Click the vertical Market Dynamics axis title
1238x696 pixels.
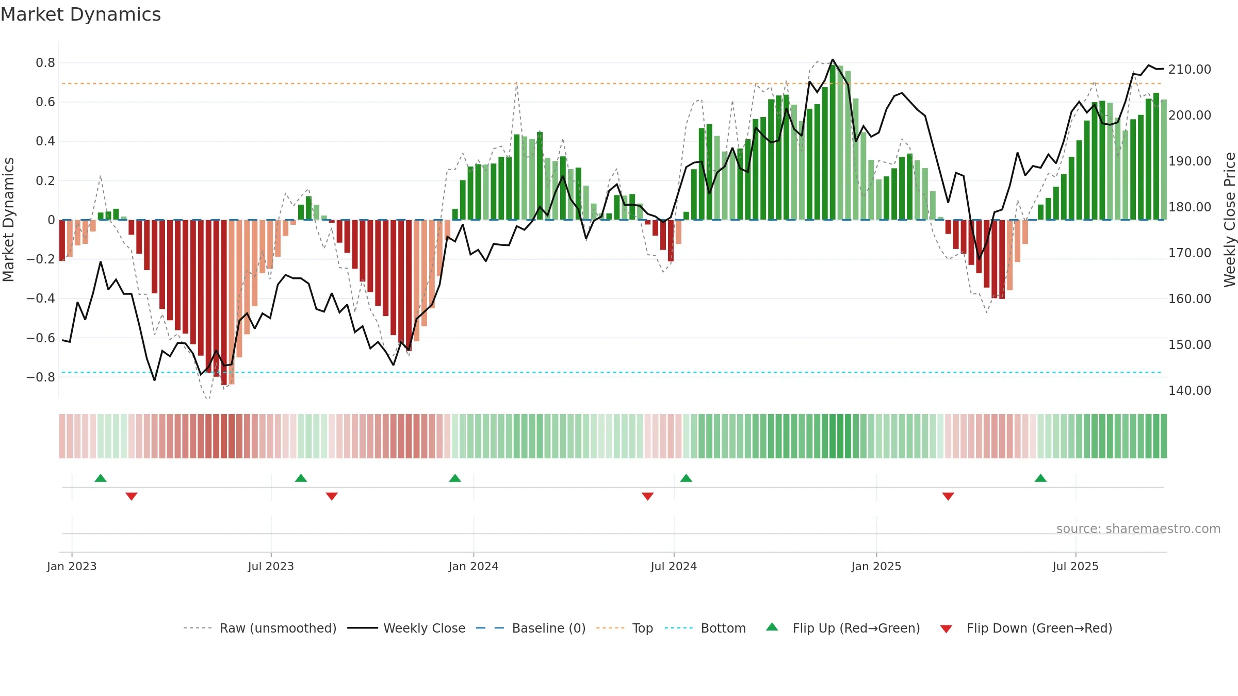click(x=8, y=220)
